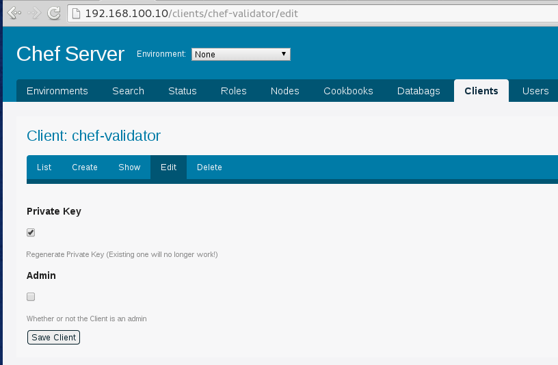
Task: Go back with the browser back arrow
Action: 14,14
